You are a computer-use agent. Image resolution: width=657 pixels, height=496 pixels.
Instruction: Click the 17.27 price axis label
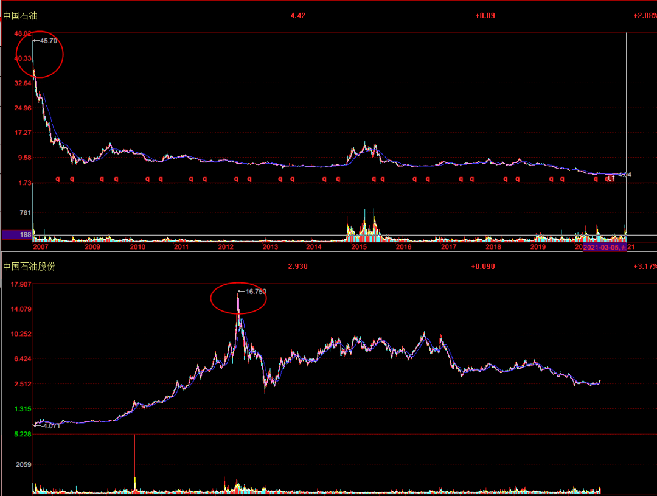click(23, 133)
